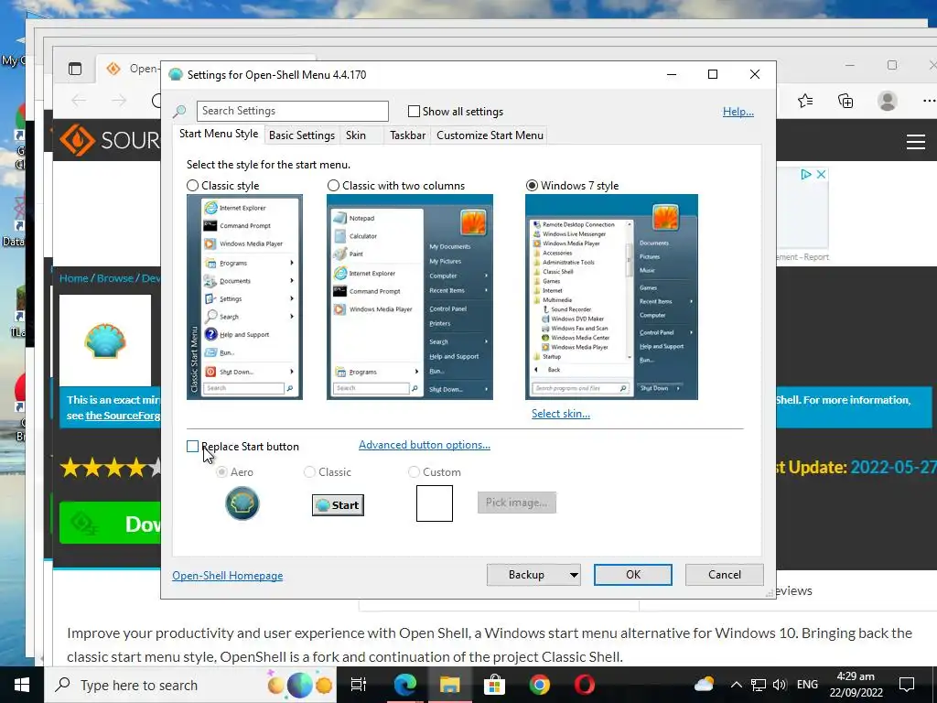Image resolution: width=937 pixels, height=703 pixels.
Task: Open Advanced button options link
Action: (425, 445)
